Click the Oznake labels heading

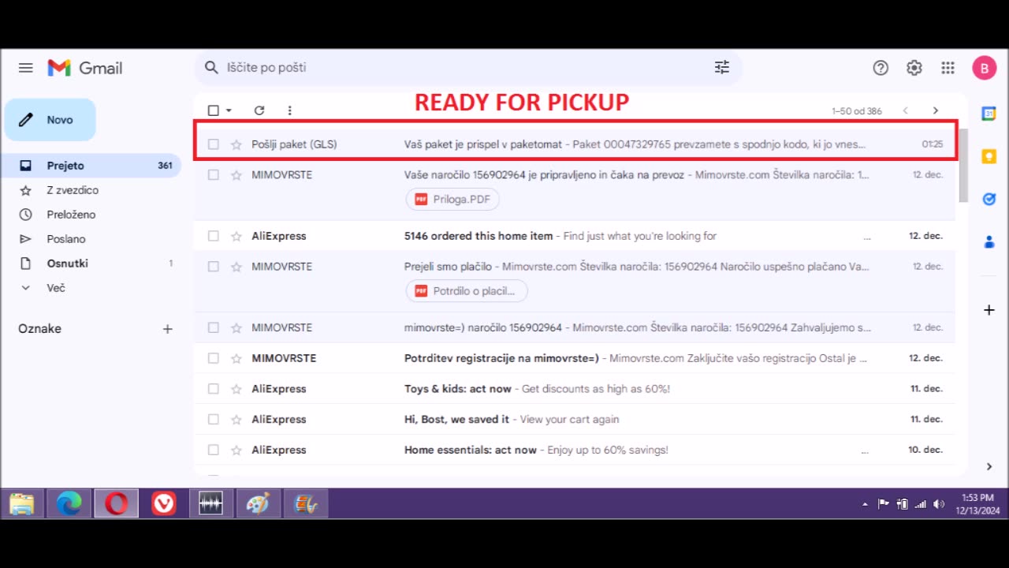coord(39,329)
